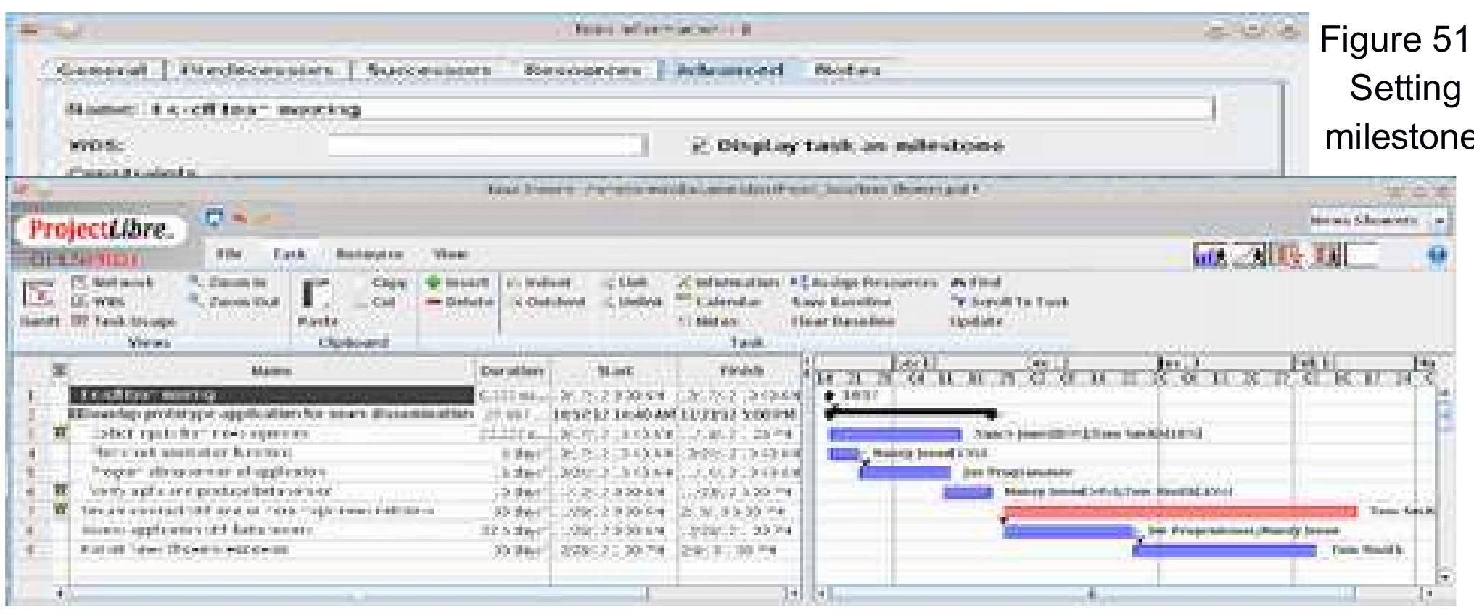1474x616 pixels.
Task: Switch to the Predecessors tab in dialog
Action: (257, 70)
